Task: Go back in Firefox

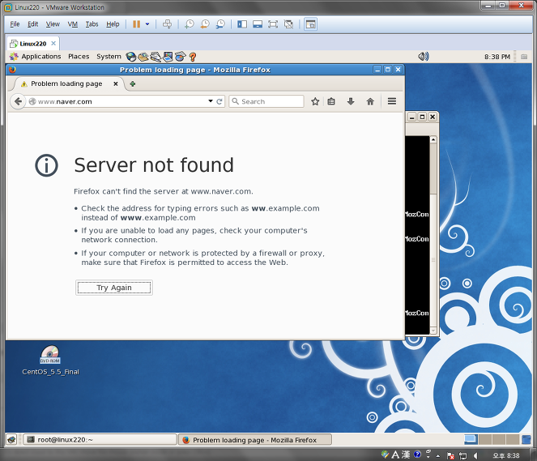Action: tap(18, 101)
